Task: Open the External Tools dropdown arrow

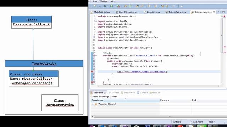Action: tap(121, 6)
